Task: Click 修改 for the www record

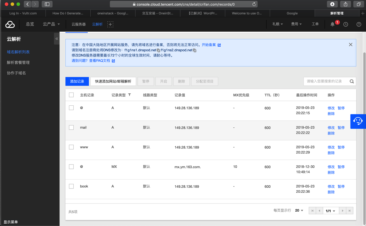Action: click(331, 147)
